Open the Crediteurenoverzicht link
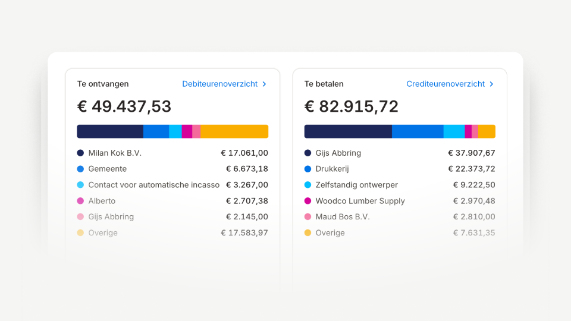The image size is (571, 321). pos(445,84)
